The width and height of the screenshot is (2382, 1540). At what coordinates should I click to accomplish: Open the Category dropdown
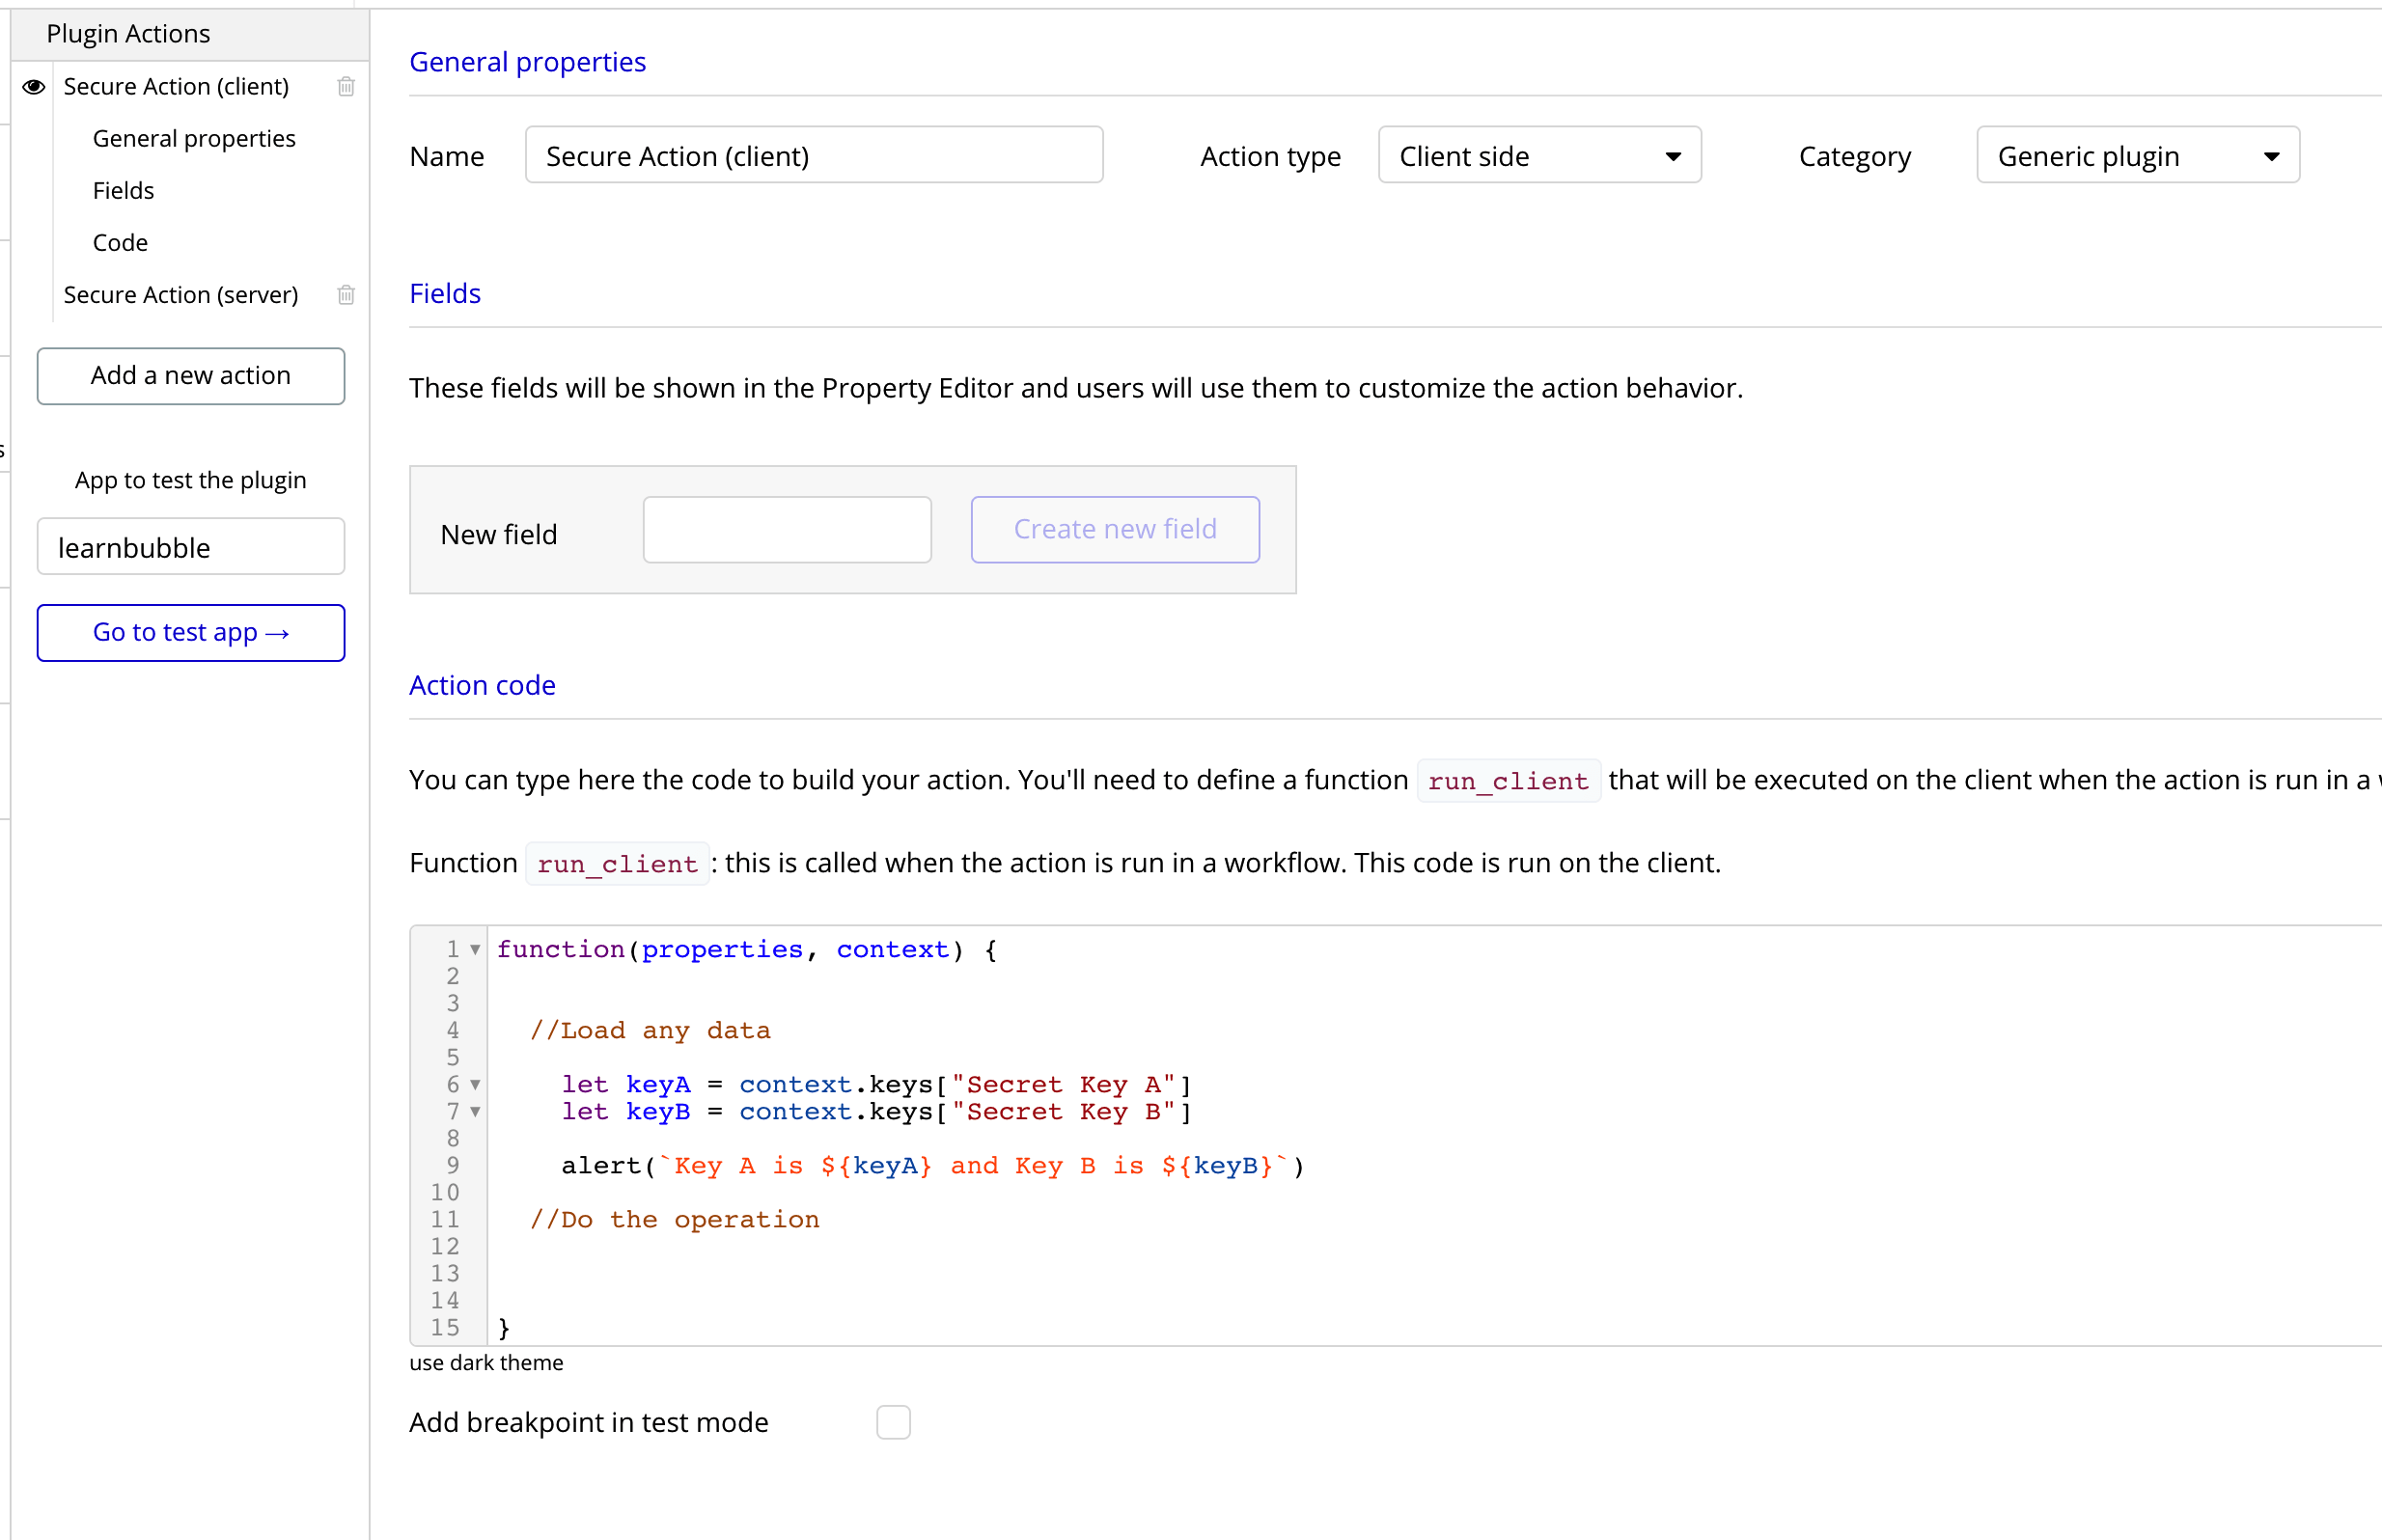2137,156
